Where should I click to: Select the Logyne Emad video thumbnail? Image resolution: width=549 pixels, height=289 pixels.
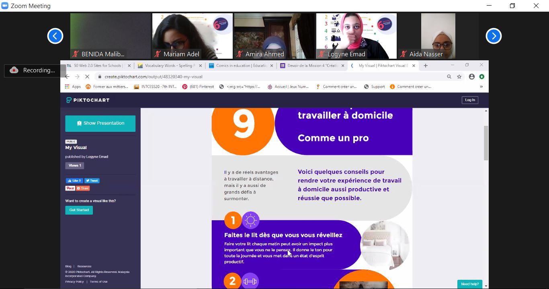point(356,36)
